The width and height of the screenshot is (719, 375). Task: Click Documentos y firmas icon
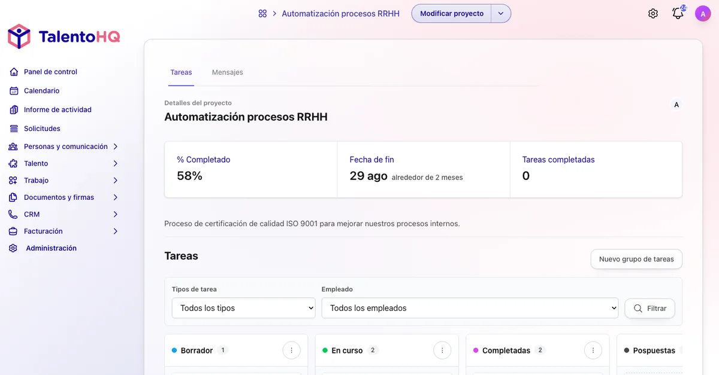coord(13,197)
